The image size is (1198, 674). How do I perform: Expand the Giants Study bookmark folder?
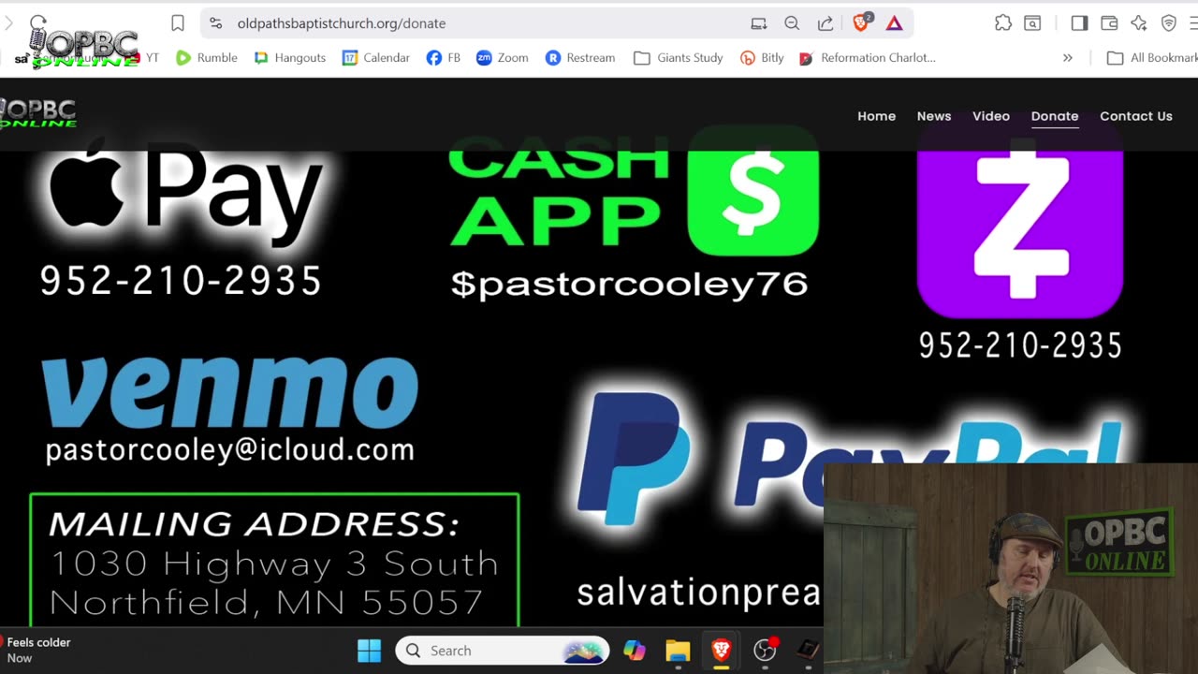pos(679,58)
